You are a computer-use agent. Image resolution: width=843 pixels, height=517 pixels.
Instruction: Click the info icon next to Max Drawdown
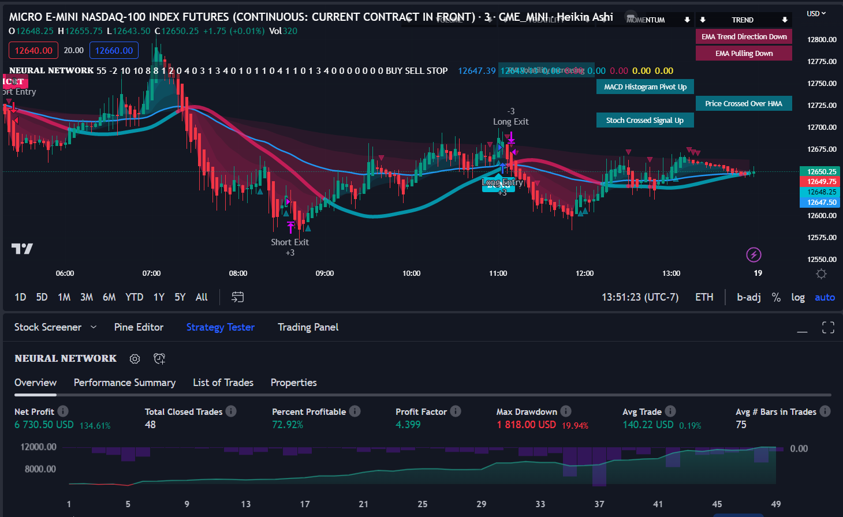click(565, 411)
